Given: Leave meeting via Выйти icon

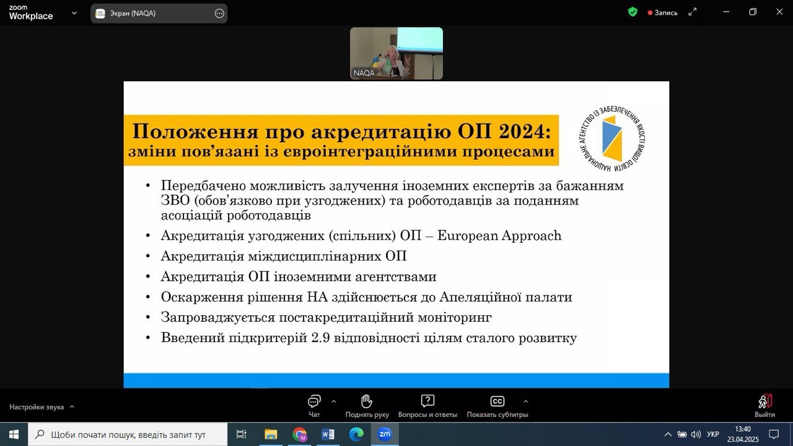Looking at the screenshot, I should (765, 401).
